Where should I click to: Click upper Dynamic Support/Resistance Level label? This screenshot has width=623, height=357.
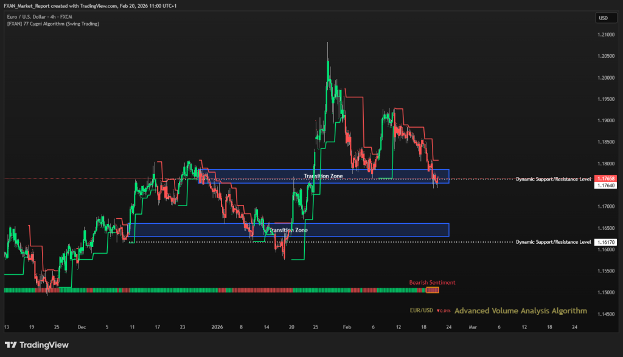(x=553, y=179)
